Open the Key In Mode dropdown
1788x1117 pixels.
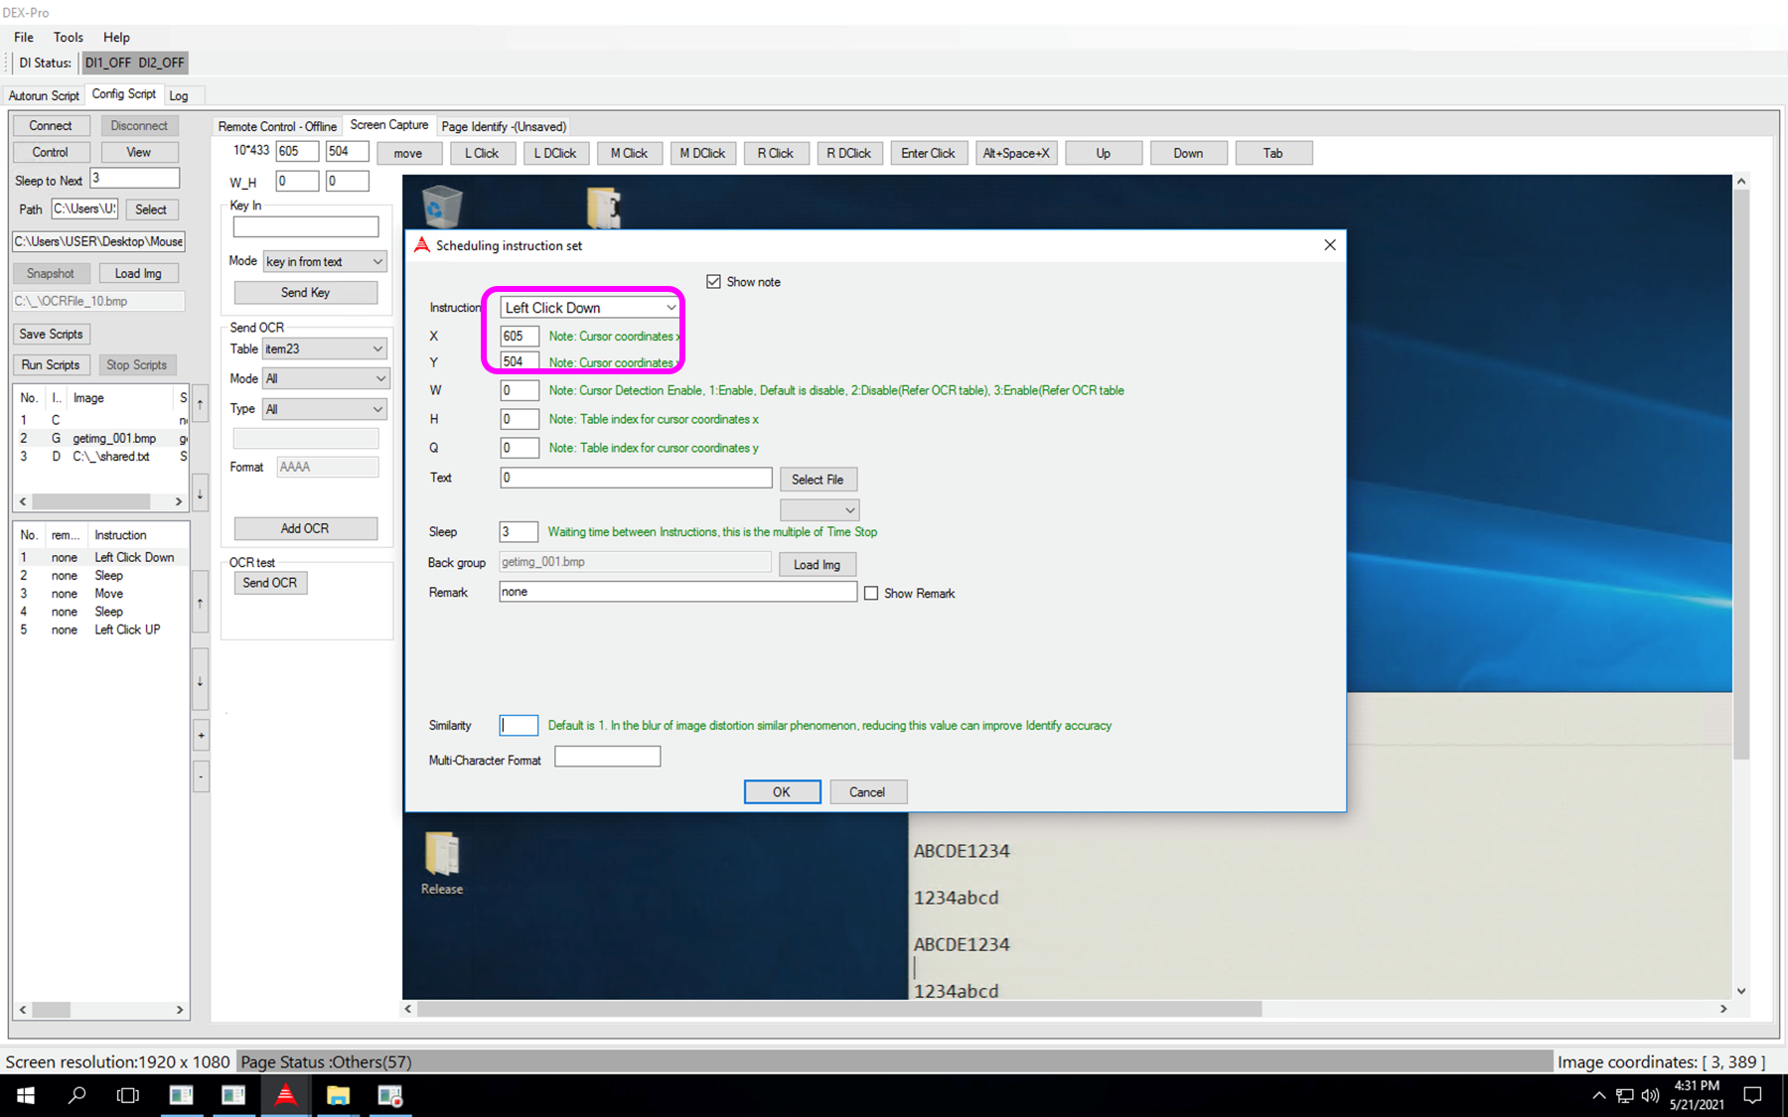click(325, 261)
